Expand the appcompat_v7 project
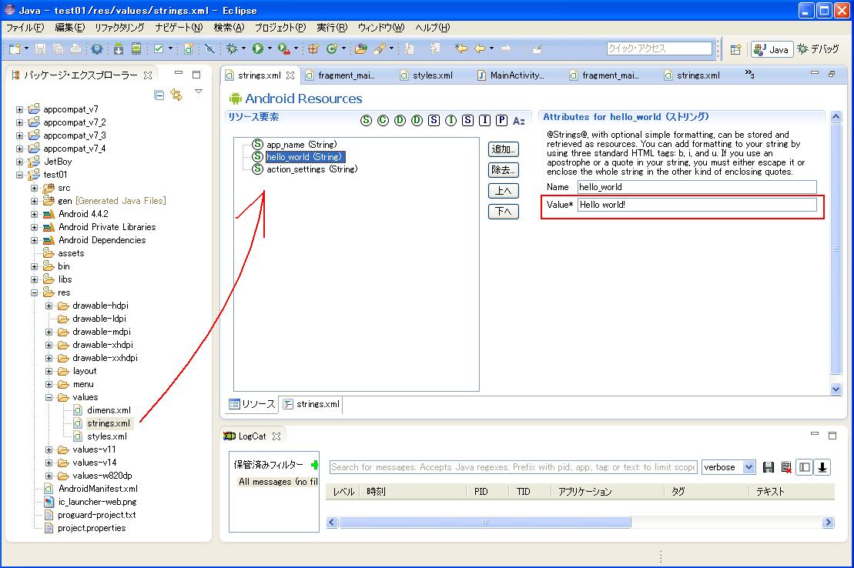Viewport: 854px width, 568px height. 19,109
